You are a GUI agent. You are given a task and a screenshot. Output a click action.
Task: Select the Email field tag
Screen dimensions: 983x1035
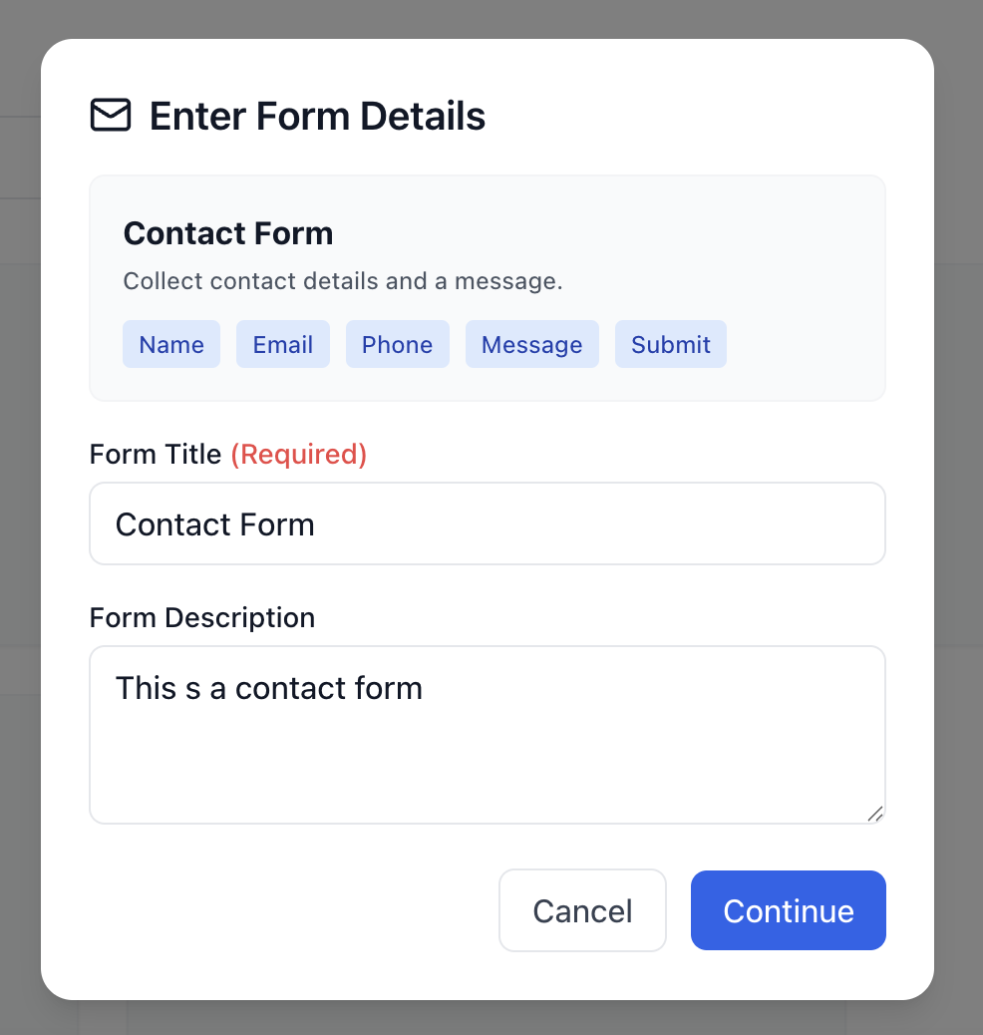tap(283, 345)
